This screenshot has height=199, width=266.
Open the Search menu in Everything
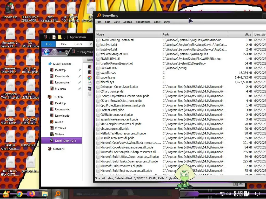128,22
